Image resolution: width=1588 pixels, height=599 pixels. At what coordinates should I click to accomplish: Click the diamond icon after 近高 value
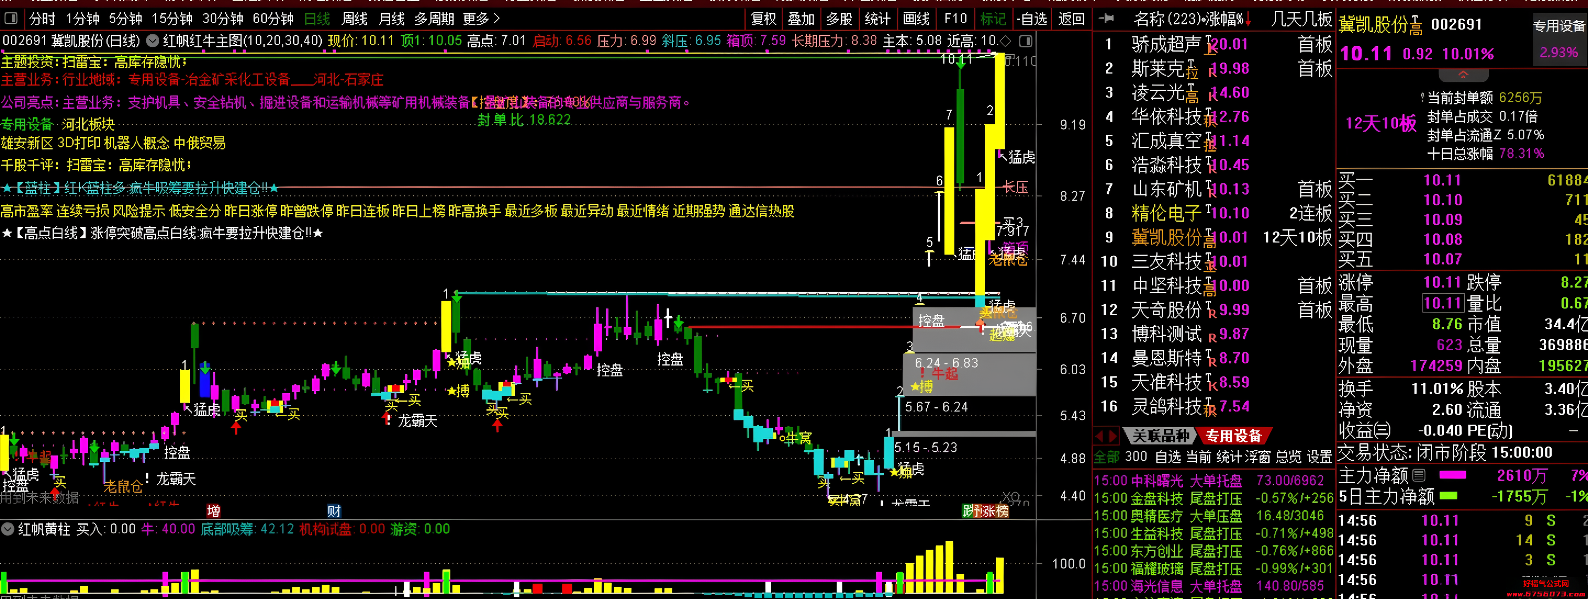1005,41
